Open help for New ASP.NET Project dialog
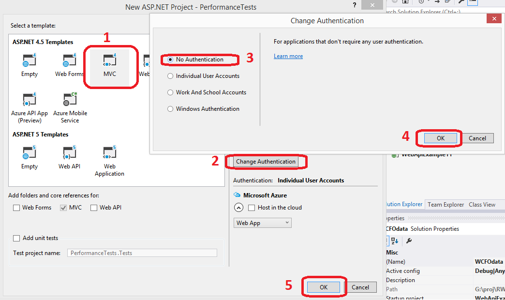This screenshot has width=505, height=300. (354, 5)
